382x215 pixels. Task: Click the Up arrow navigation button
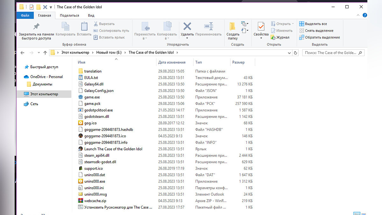[45, 53]
